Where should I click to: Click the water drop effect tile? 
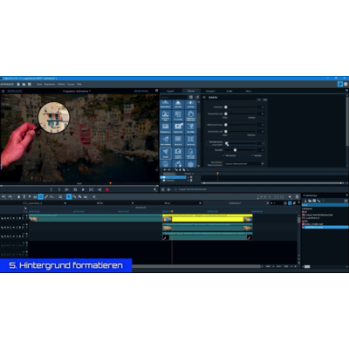coord(190,153)
